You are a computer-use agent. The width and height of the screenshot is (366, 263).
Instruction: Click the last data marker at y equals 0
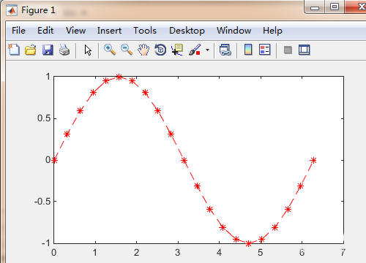(x=313, y=160)
